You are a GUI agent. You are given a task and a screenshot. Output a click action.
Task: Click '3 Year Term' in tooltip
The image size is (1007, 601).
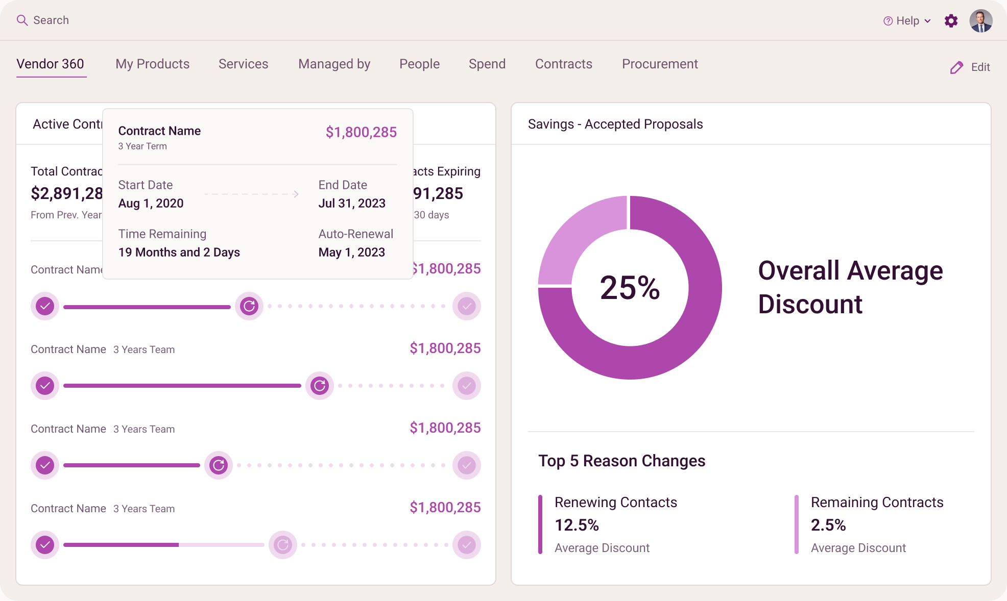pyautogui.click(x=142, y=146)
